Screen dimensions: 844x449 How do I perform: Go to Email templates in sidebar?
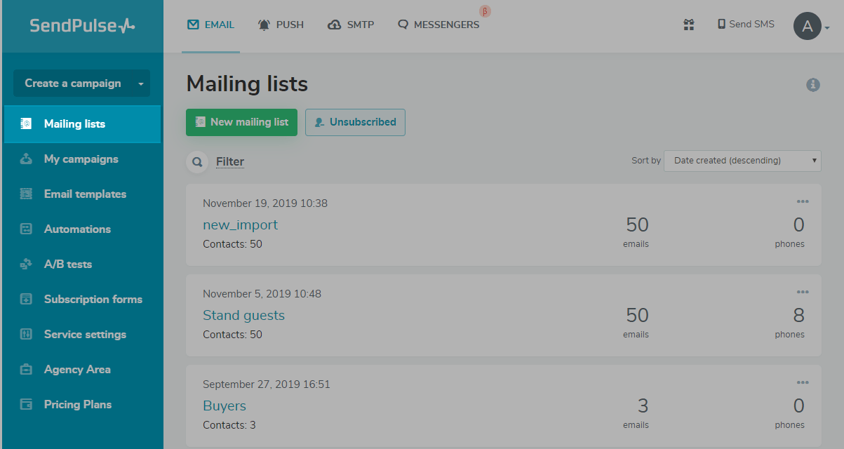point(85,194)
